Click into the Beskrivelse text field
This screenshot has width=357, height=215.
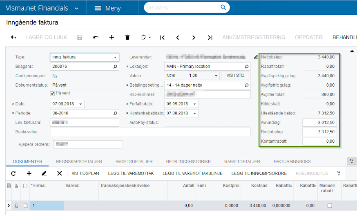coord(150,132)
